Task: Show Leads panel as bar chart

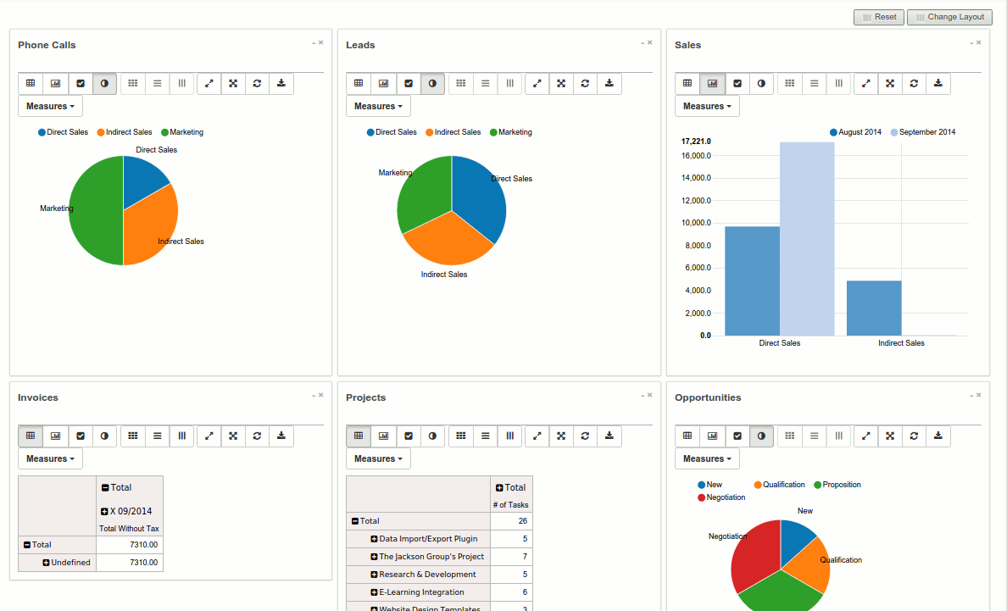Action: coord(383,84)
